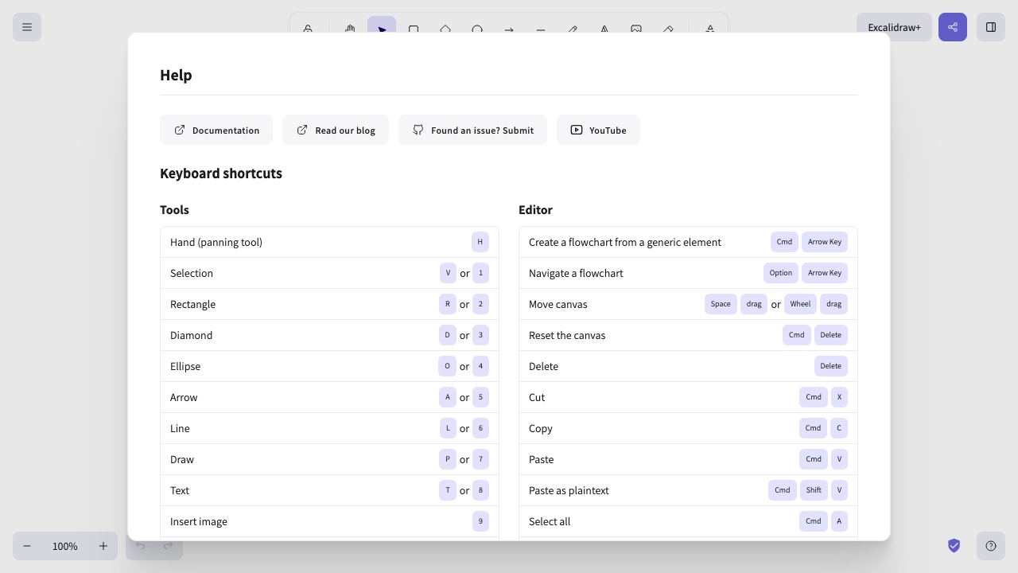Image resolution: width=1018 pixels, height=573 pixels.
Task: Click the Help dialog title
Action: (x=176, y=75)
